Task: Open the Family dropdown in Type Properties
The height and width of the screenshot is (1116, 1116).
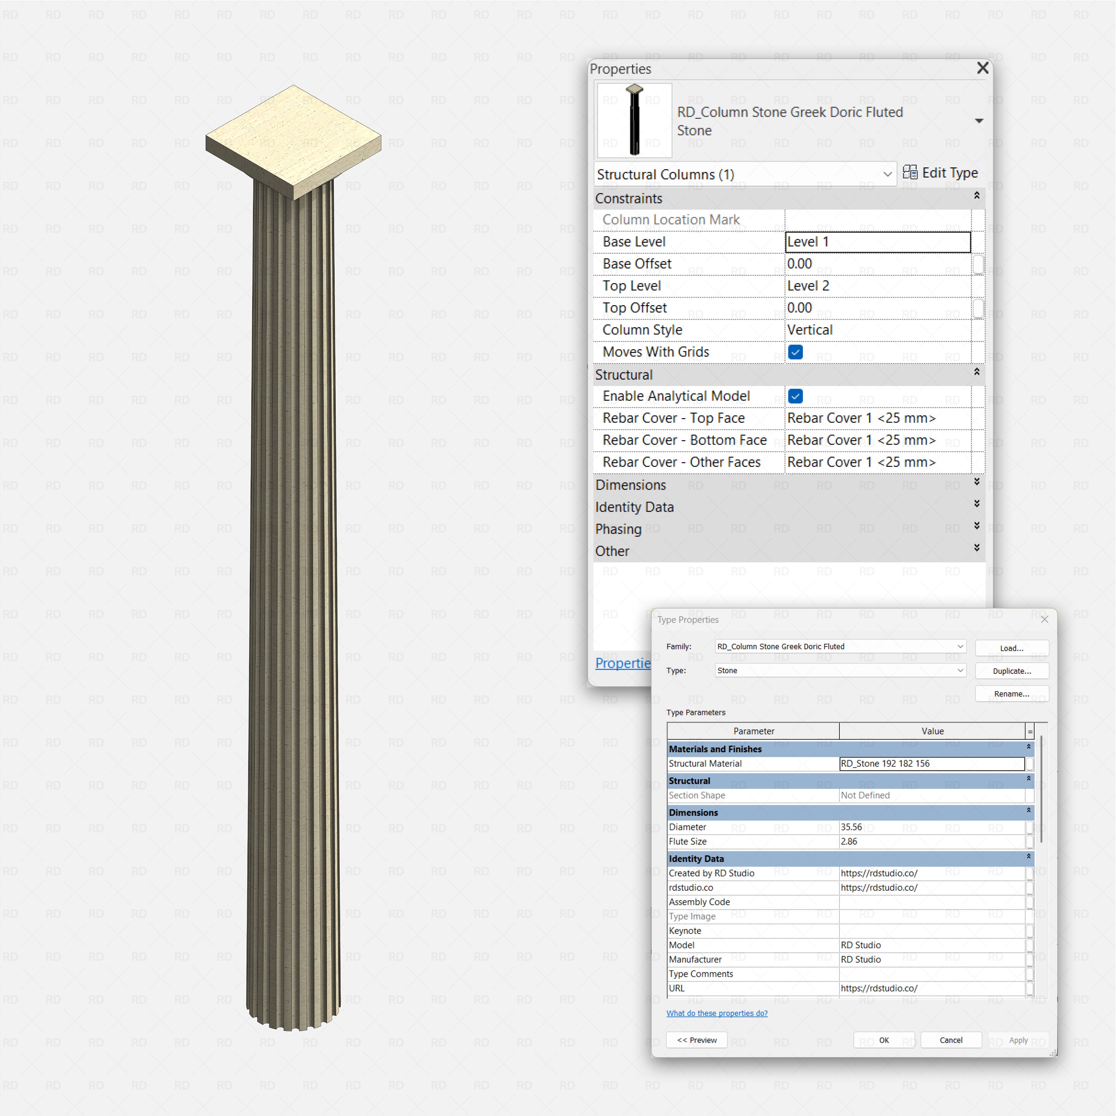Action: (x=960, y=646)
